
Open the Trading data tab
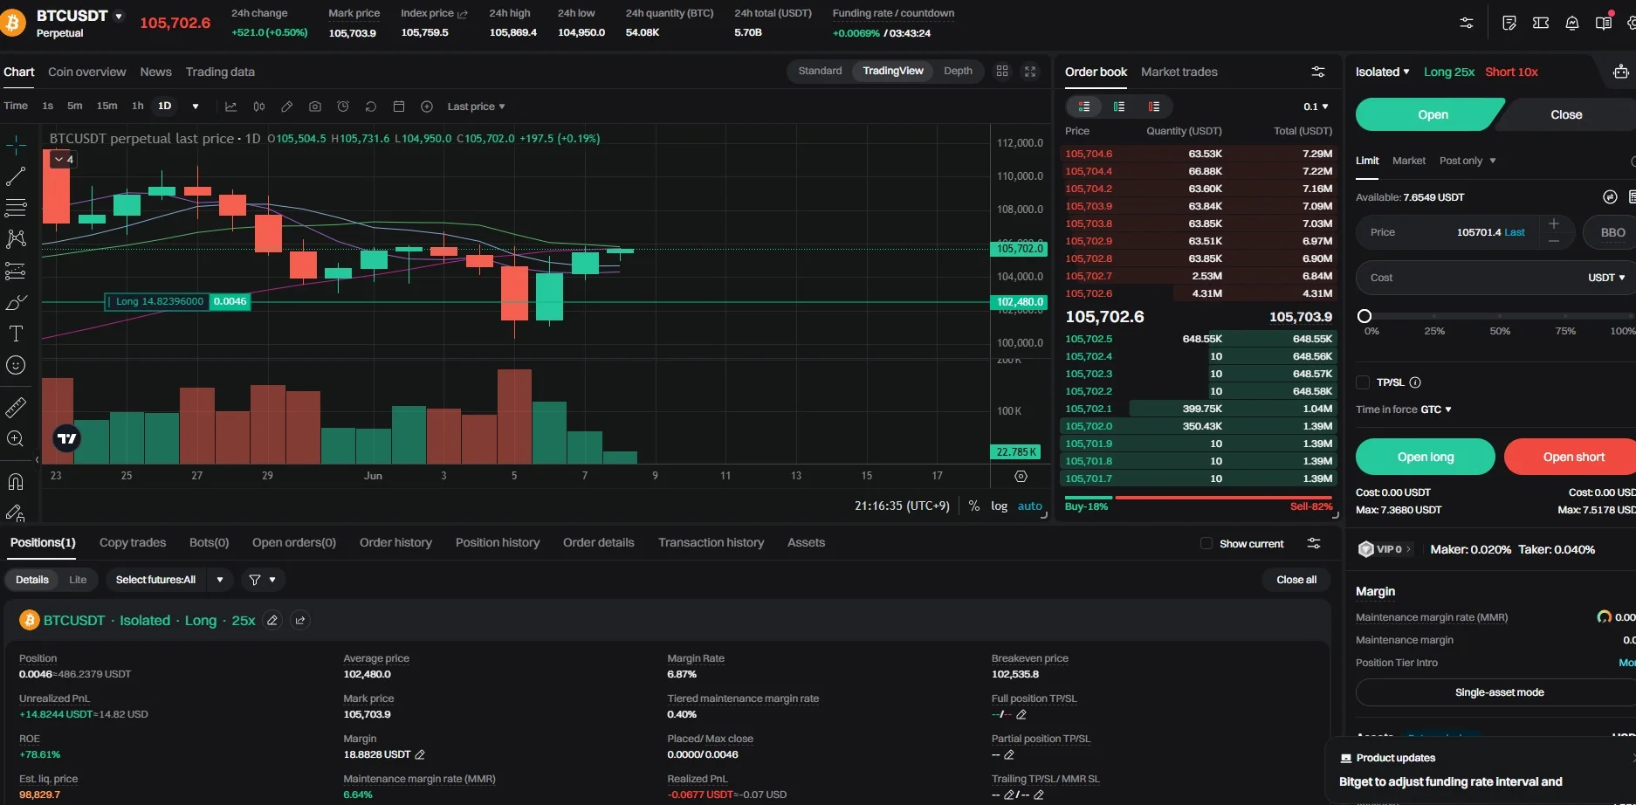click(x=220, y=72)
